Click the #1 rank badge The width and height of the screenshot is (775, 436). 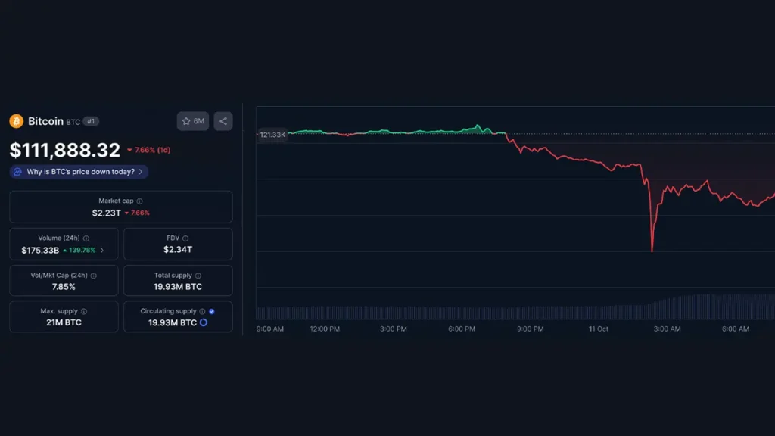pos(91,121)
